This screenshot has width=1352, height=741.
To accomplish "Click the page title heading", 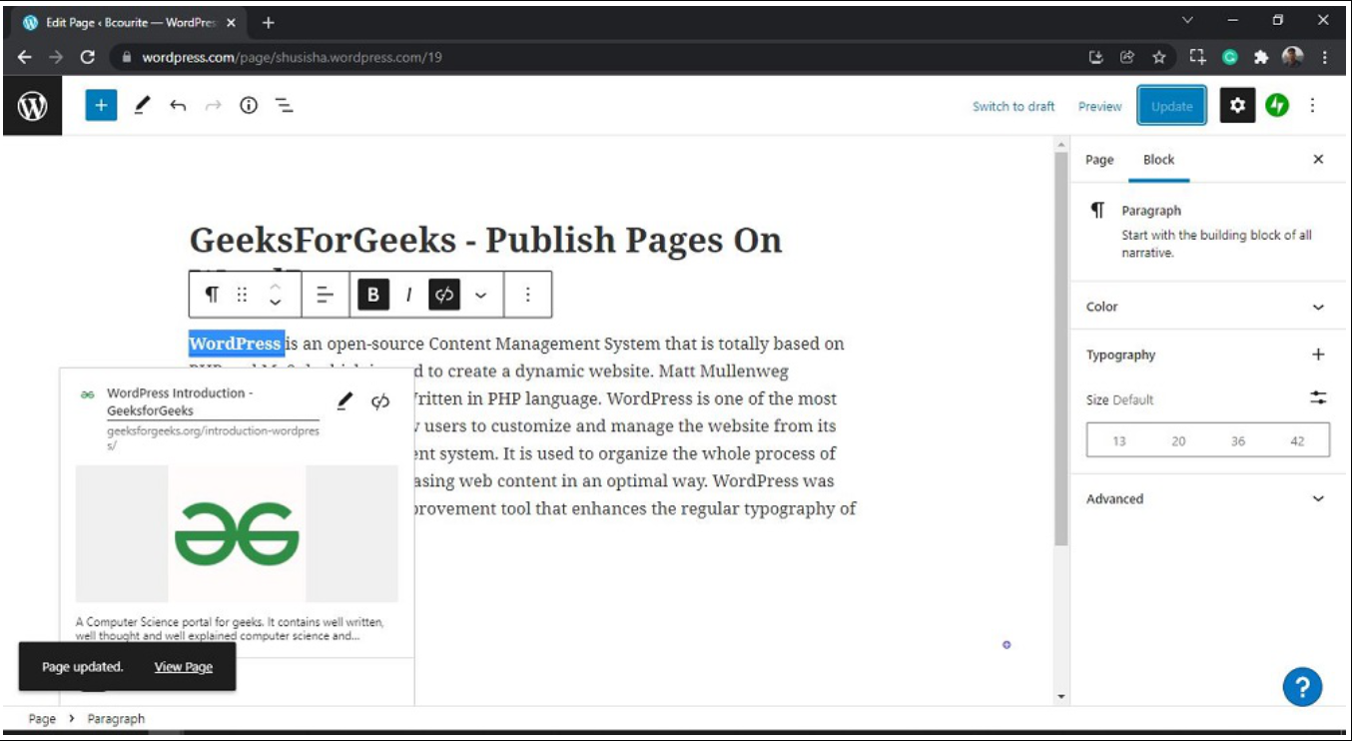I will tap(485, 240).
